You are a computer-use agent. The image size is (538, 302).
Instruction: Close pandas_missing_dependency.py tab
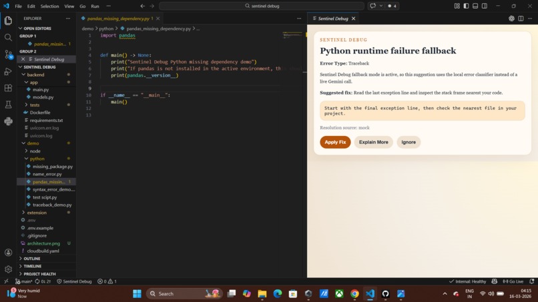click(158, 19)
